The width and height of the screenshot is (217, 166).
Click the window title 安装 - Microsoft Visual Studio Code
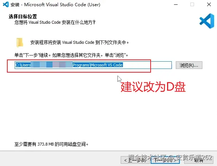pos(55,5)
